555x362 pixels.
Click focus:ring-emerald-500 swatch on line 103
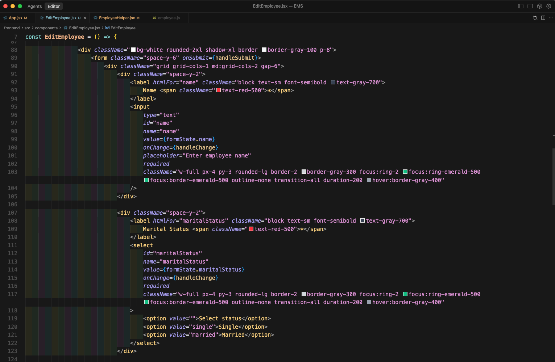point(405,172)
